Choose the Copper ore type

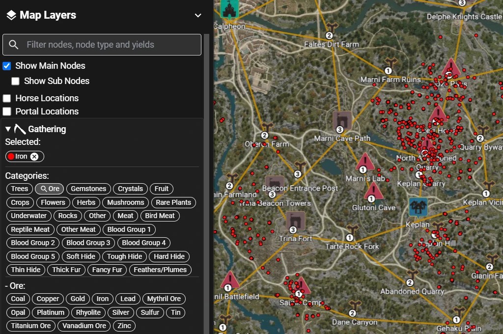(48, 299)
